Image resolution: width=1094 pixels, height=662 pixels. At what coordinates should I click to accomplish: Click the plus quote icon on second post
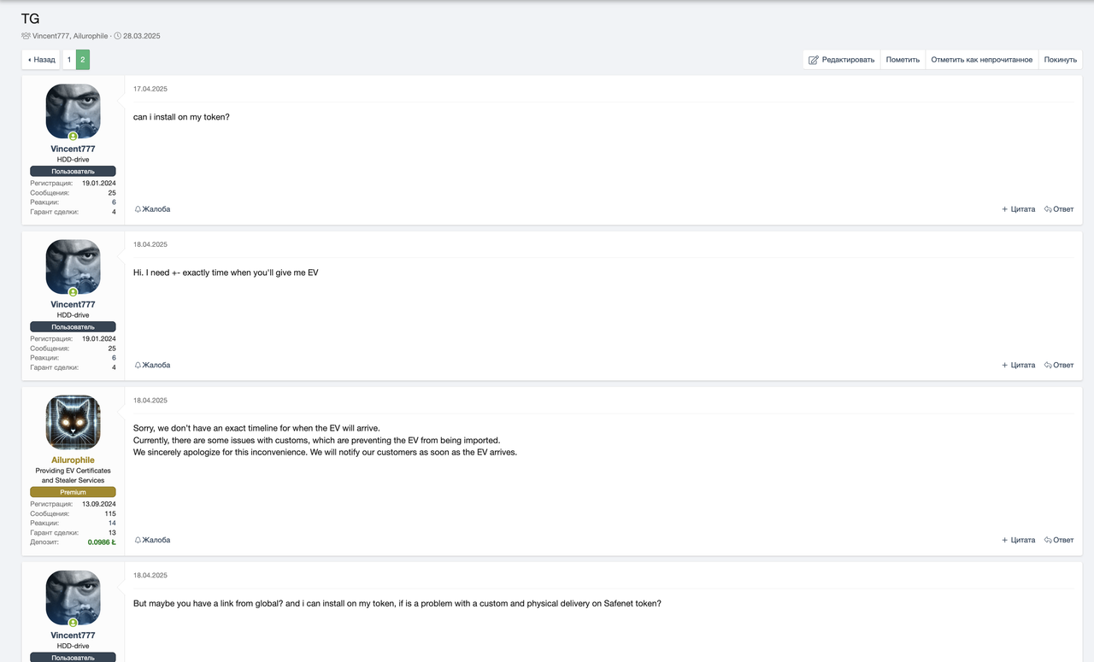click(1005, 366)
